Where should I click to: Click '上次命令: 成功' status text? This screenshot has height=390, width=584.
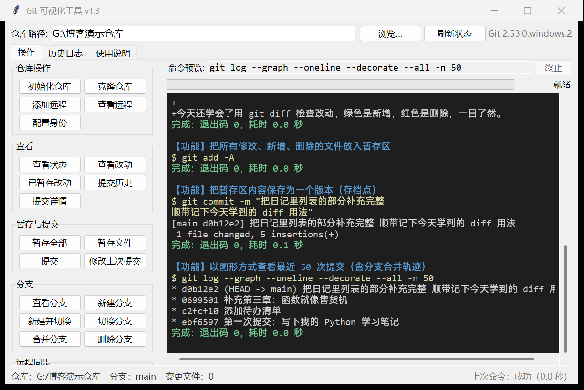pos(519,377)
